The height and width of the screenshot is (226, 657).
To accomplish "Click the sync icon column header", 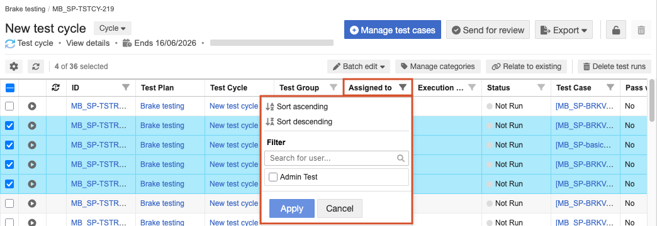I will (x=56, y=88).
